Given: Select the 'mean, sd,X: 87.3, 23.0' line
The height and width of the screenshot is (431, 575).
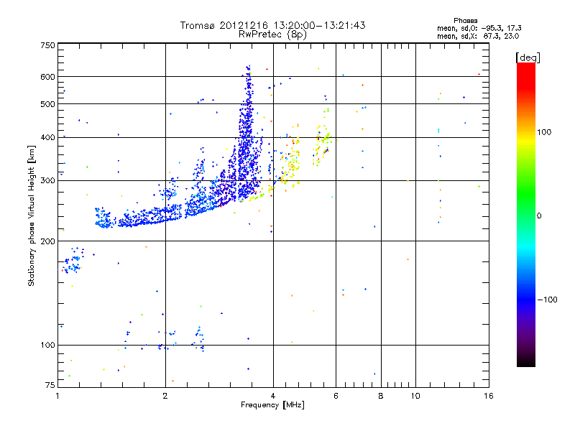Looking at the screenshot, I should pos(478,36).
